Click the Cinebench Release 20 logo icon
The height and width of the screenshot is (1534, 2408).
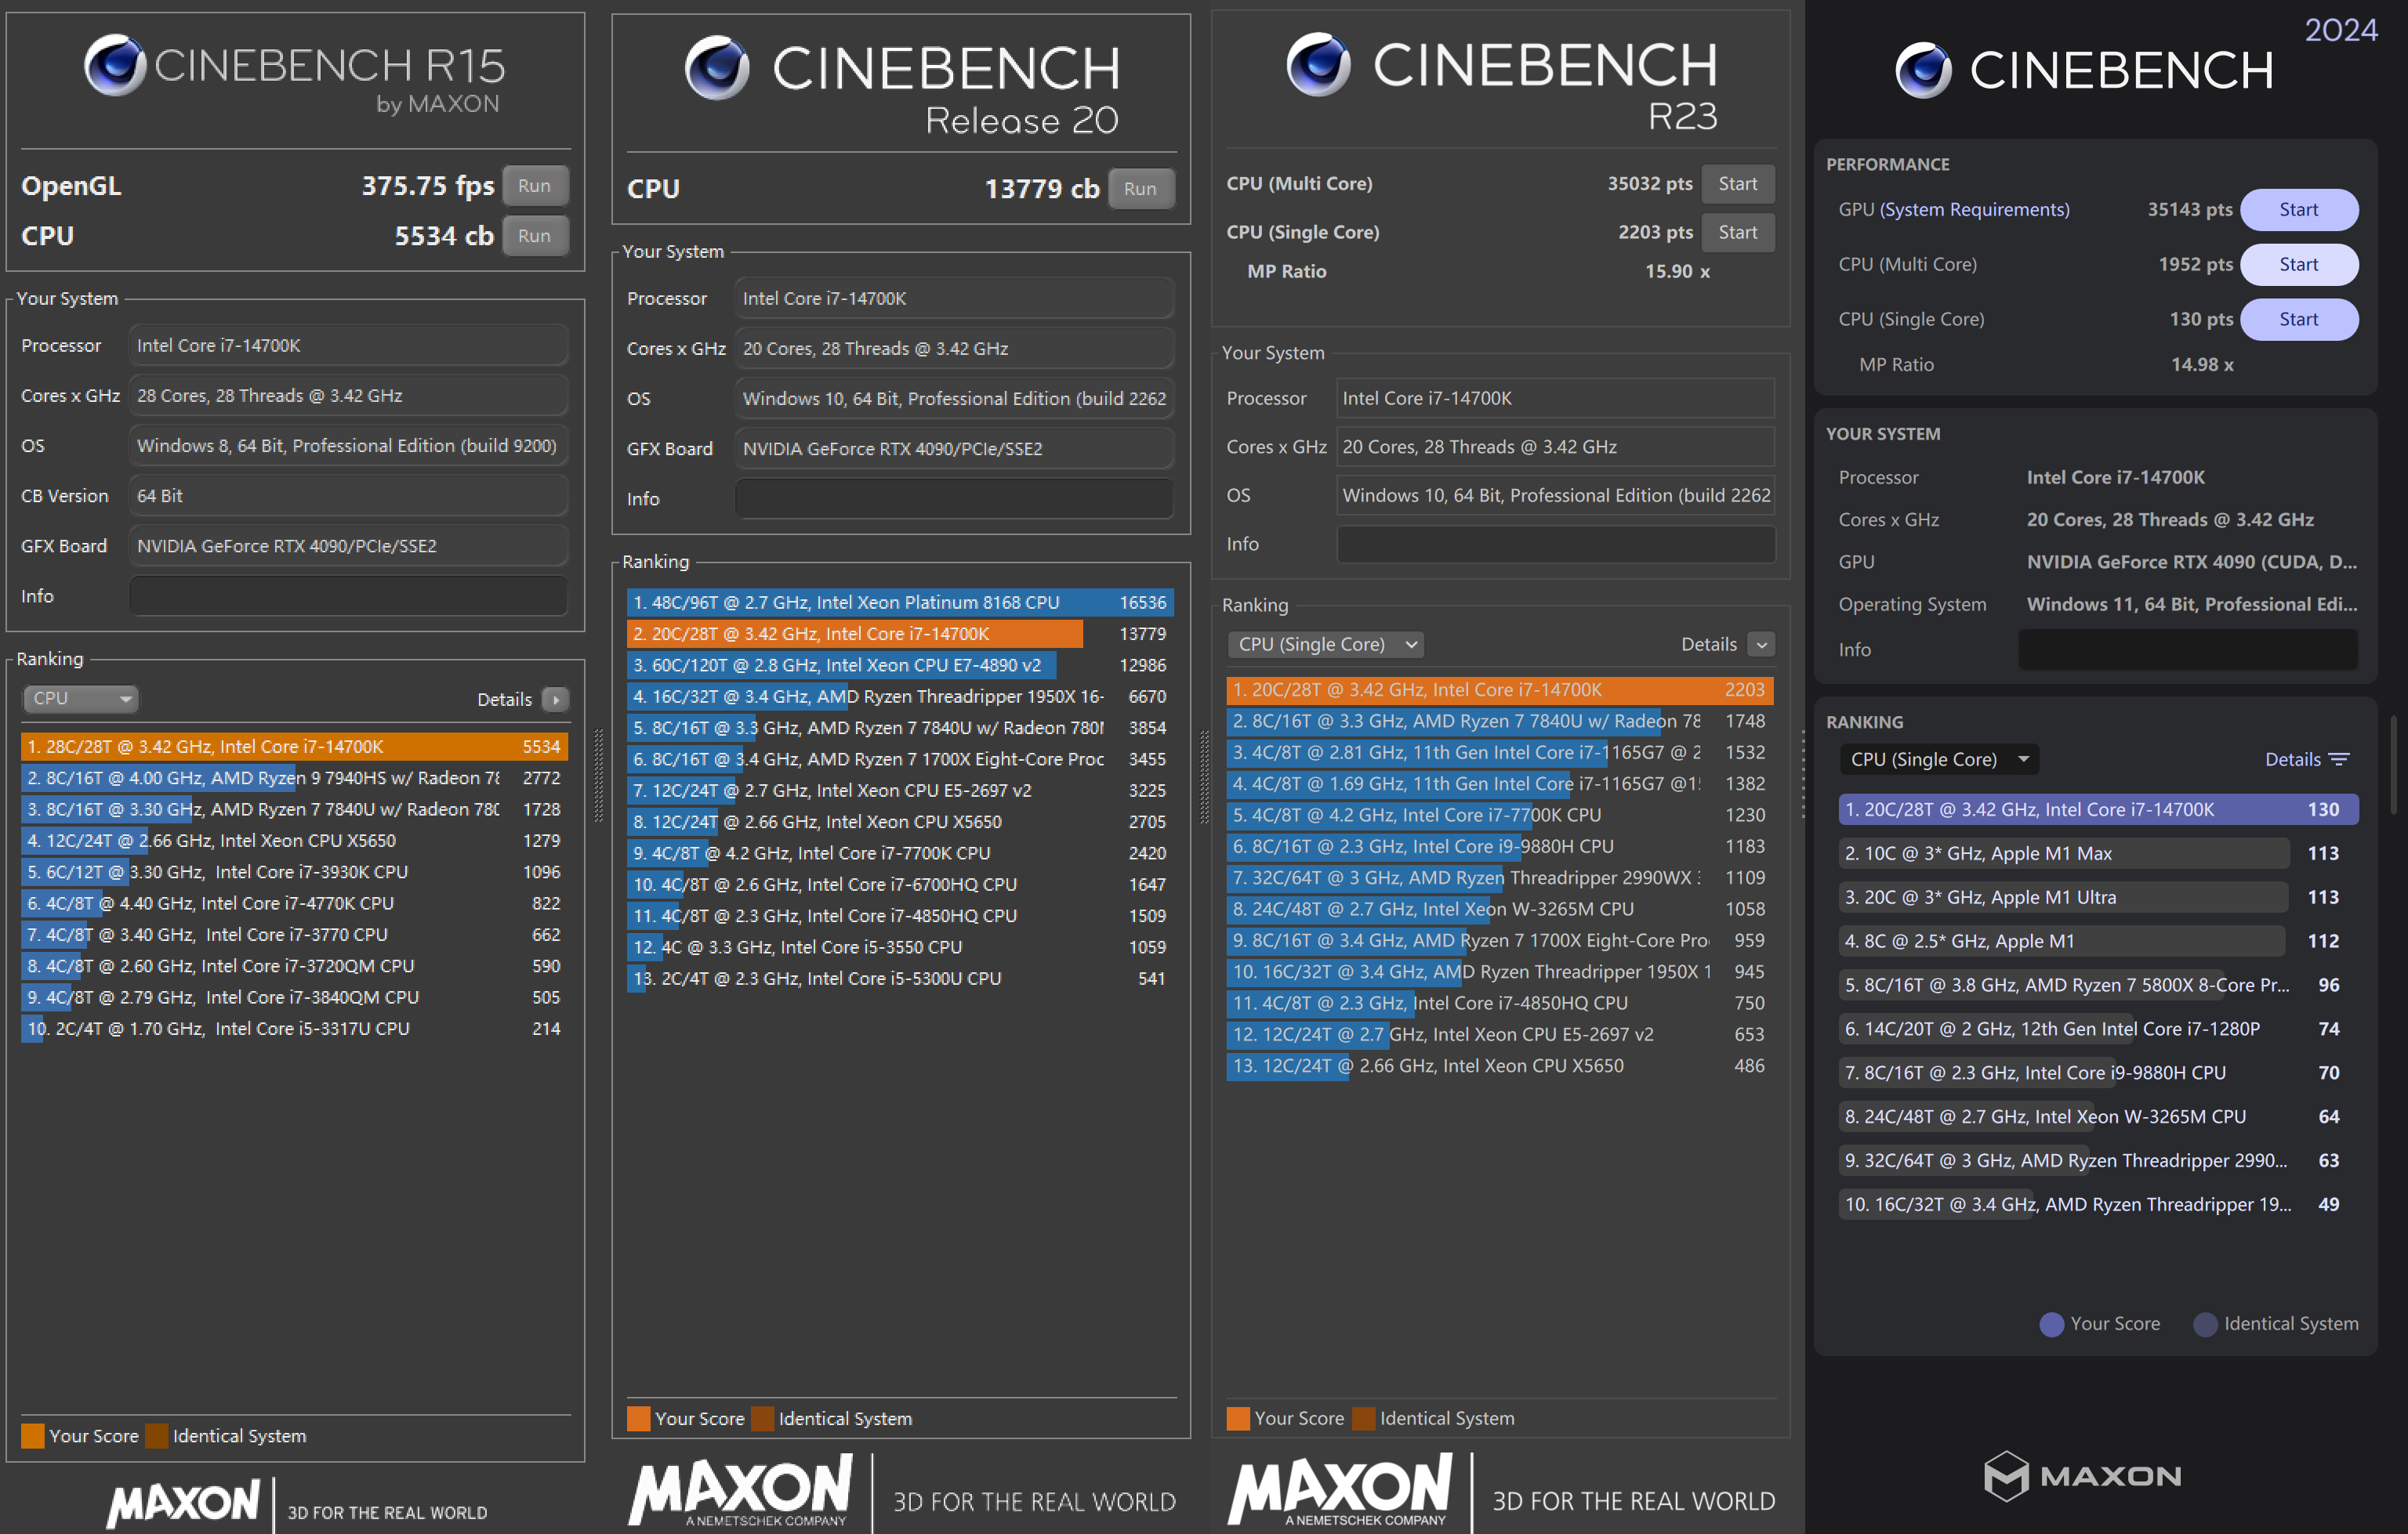tap(716, 68)
